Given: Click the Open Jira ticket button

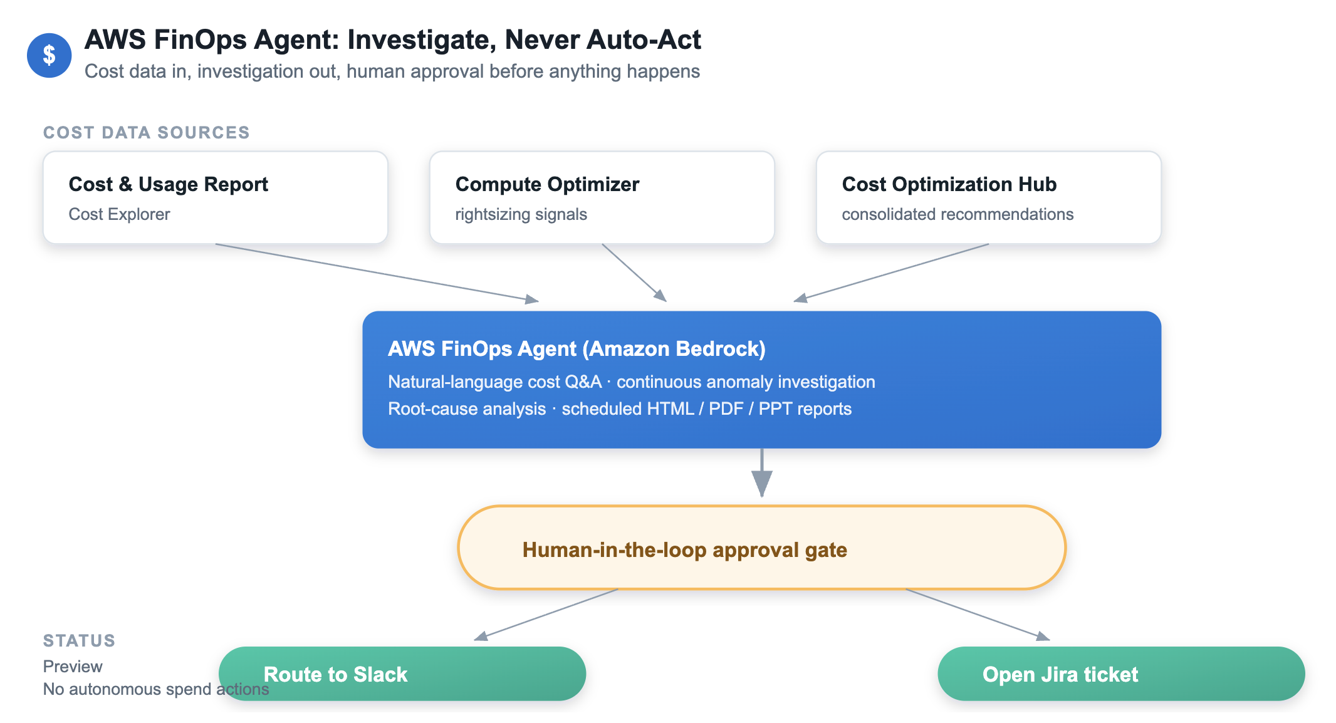Looking at the screenshot, I should pyautogui.click(x=1121, y=674).
